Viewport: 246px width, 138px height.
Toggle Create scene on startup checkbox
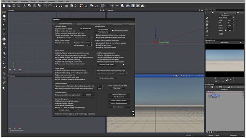pos(56,29)
